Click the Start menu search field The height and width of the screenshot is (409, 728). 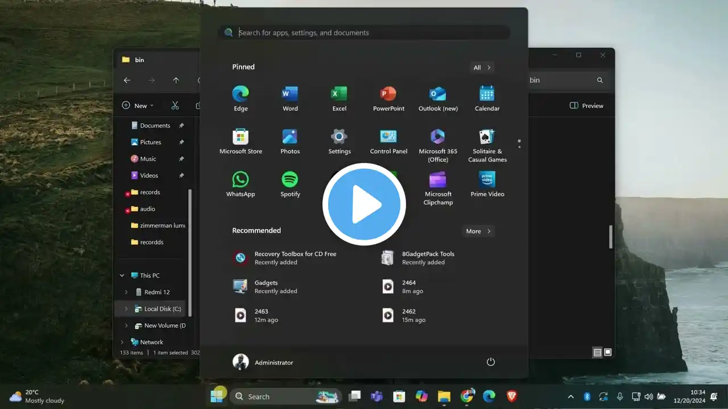coord(364,33)
